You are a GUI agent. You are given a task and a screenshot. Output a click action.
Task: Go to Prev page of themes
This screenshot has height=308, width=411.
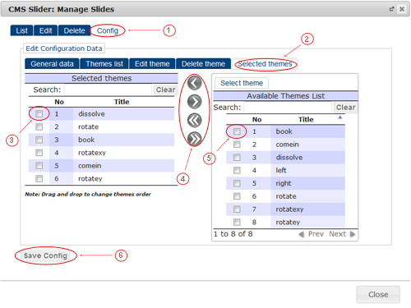316,234
